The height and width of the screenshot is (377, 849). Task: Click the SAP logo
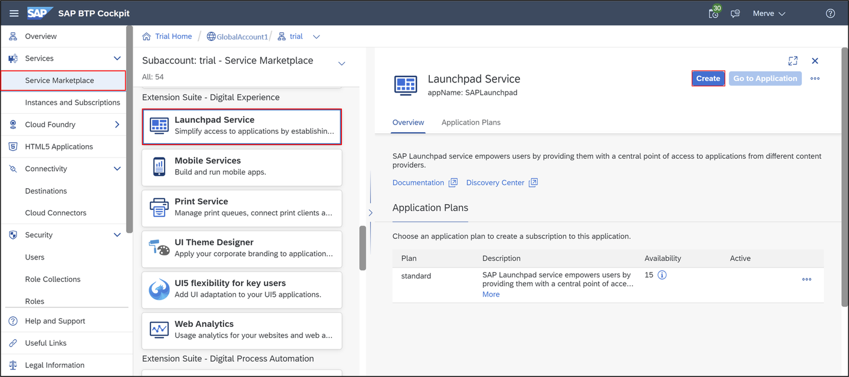pos(40,13)
